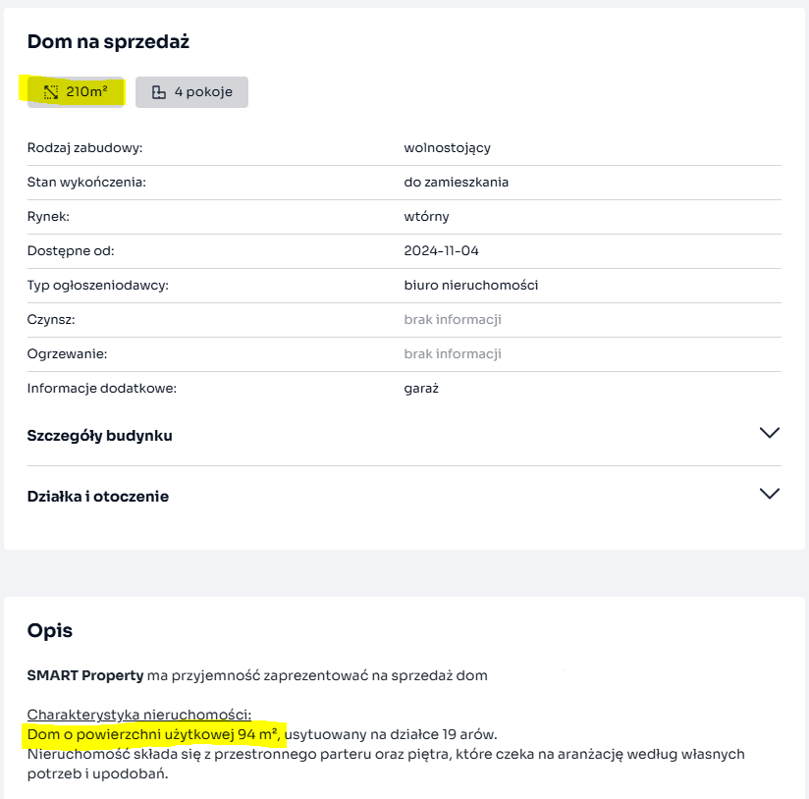
Task: Expand Działka i otoczenie with its chevron arrow
Action: (770, 494)
